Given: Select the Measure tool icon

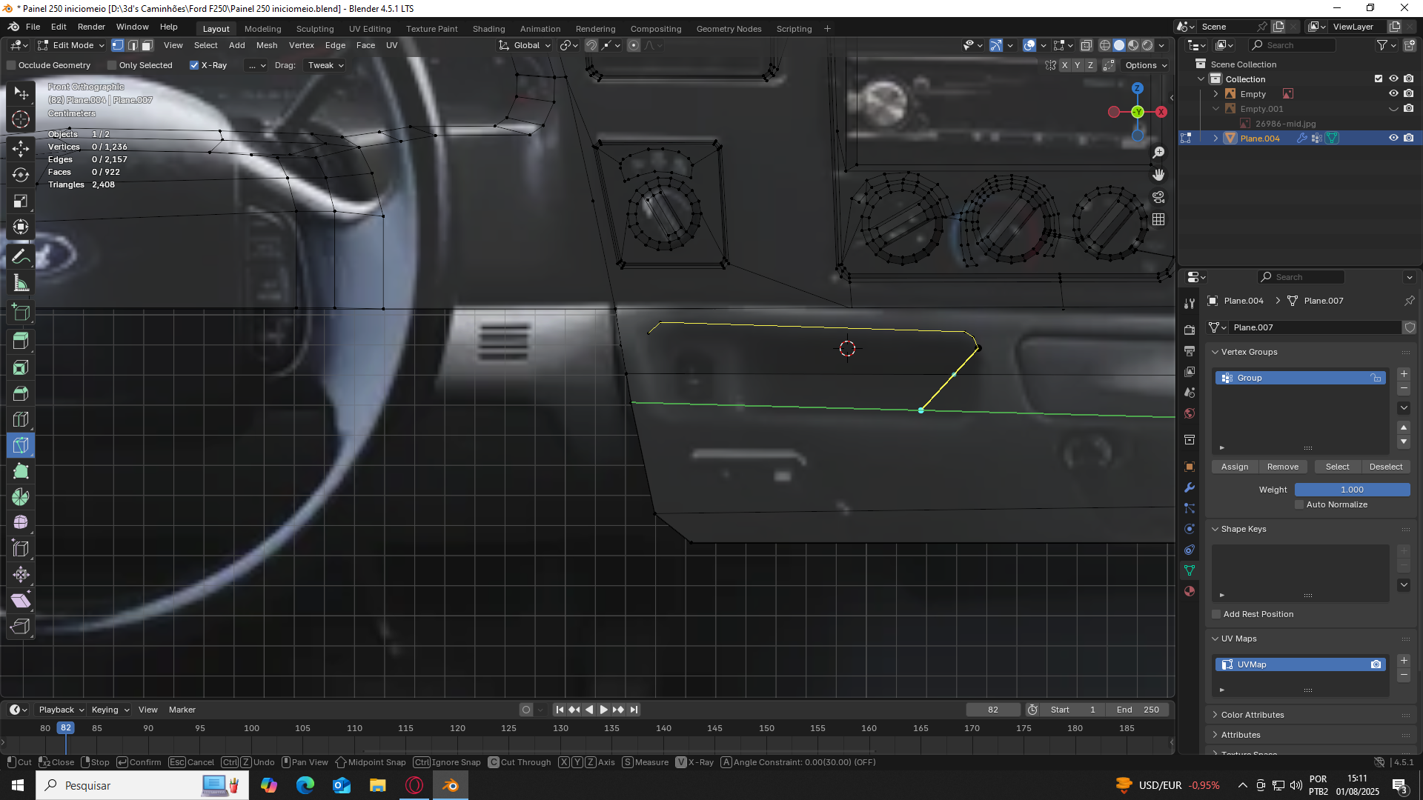Looking at the screenshot, I should (21, 283).
